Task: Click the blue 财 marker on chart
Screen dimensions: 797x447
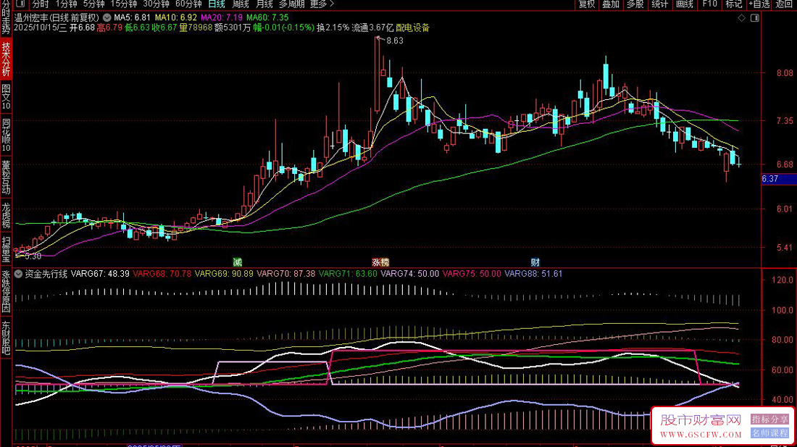Action: click(535, 262)
